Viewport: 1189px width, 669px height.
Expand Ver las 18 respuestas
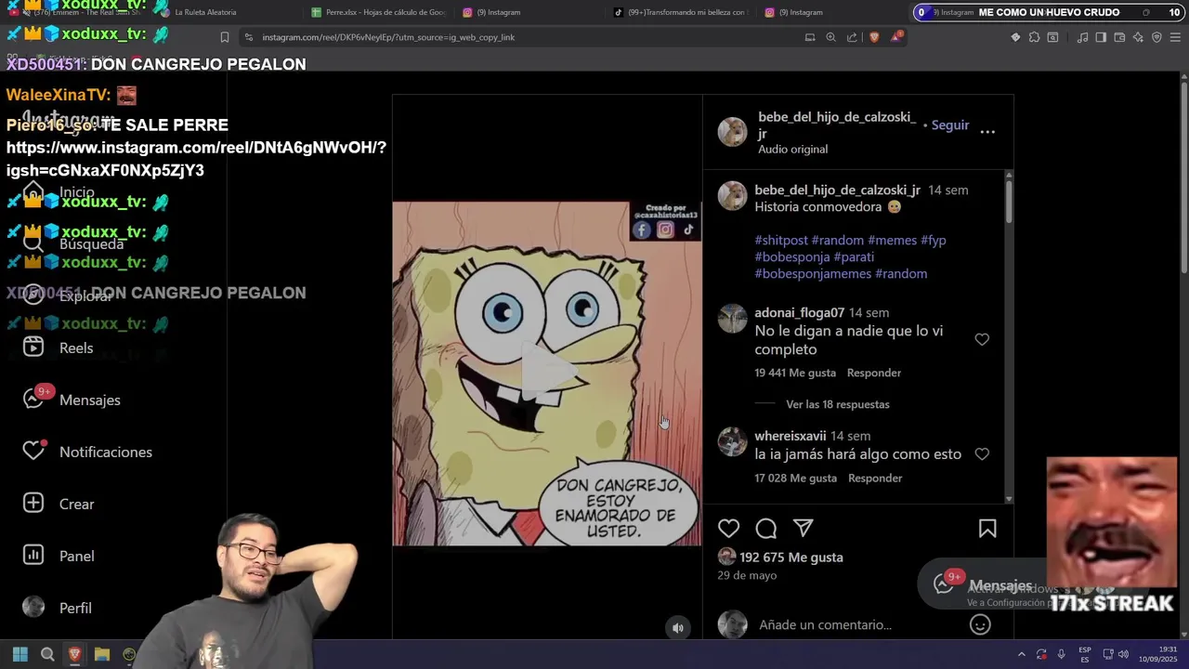(x=838, y=404)
